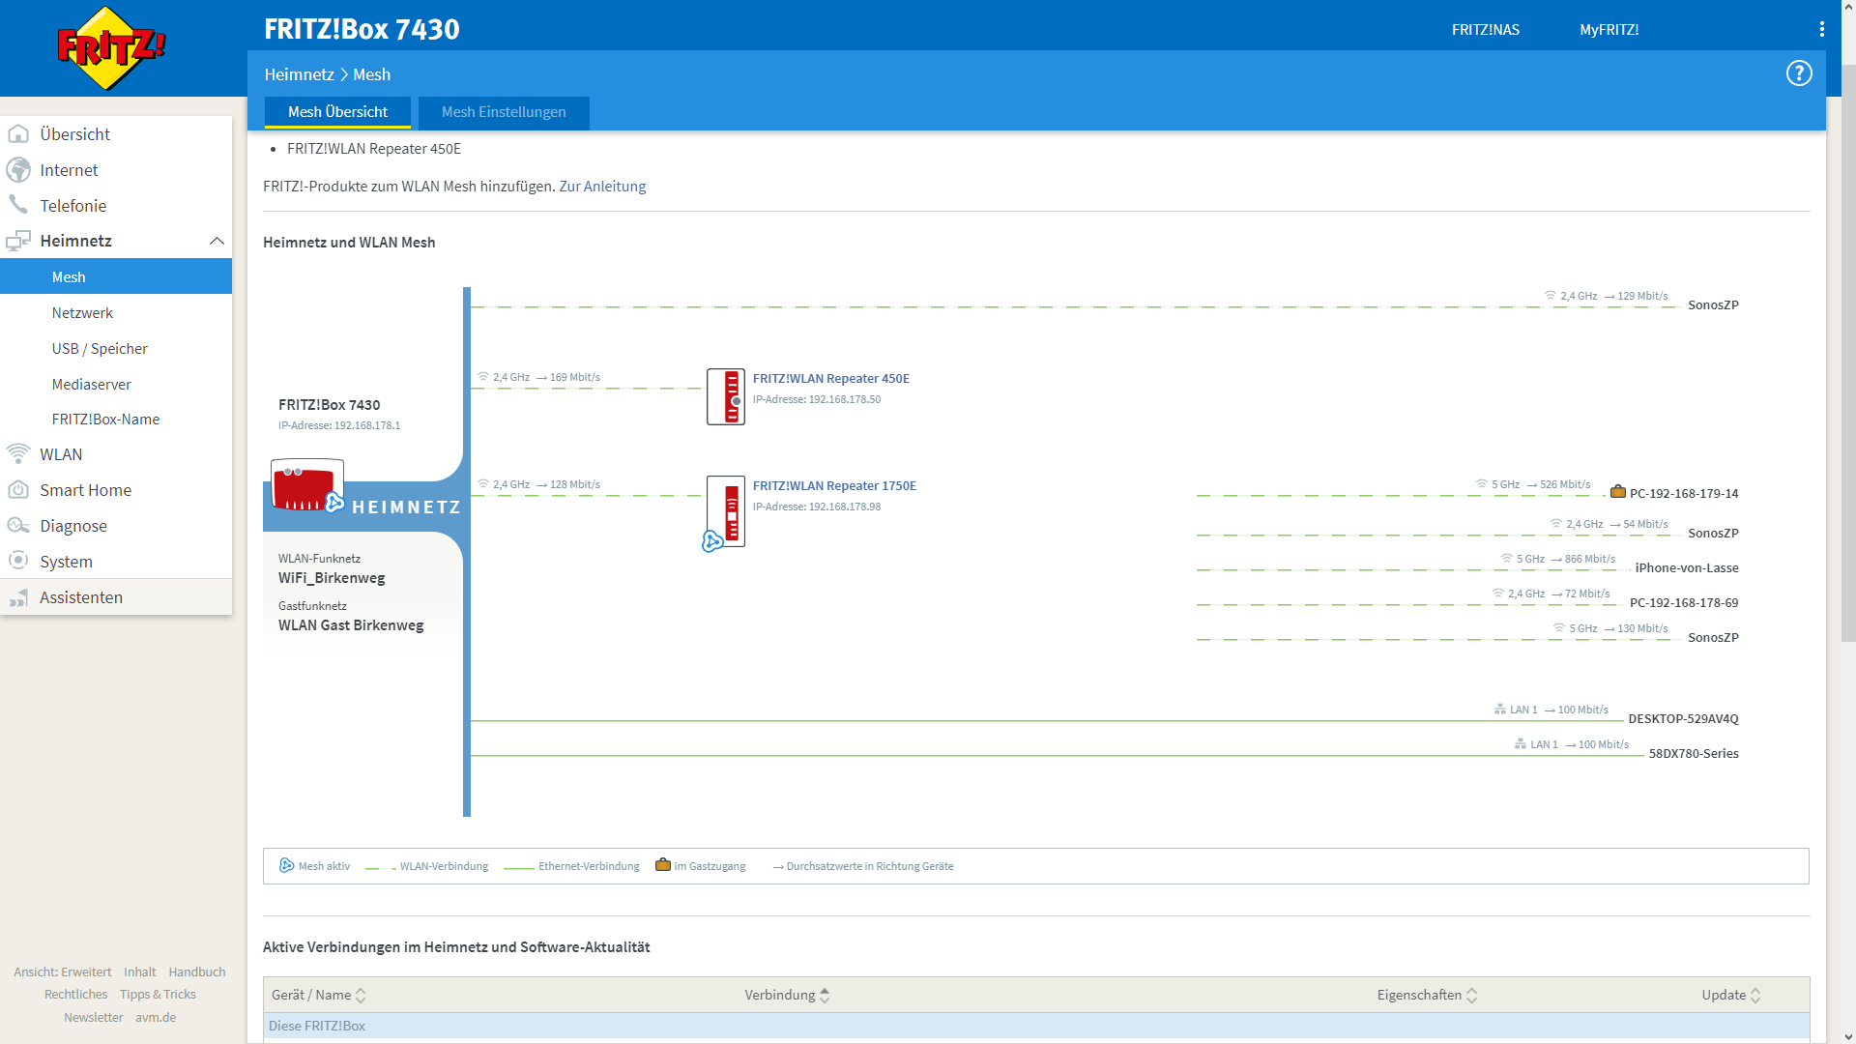1856x1044 pixels.
Task: Click the red FRITZ!Box 7430 router icon
Action: 306,485
